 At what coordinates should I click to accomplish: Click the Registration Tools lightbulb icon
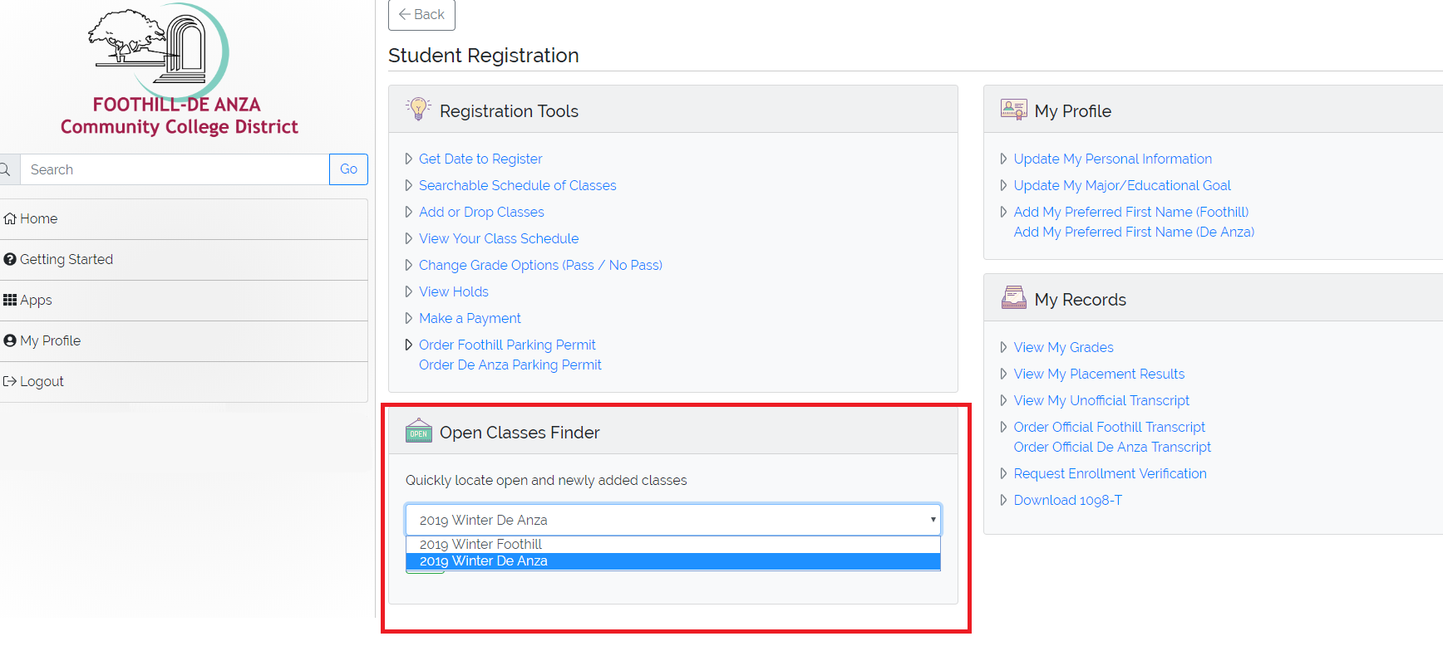pos(418,109)
